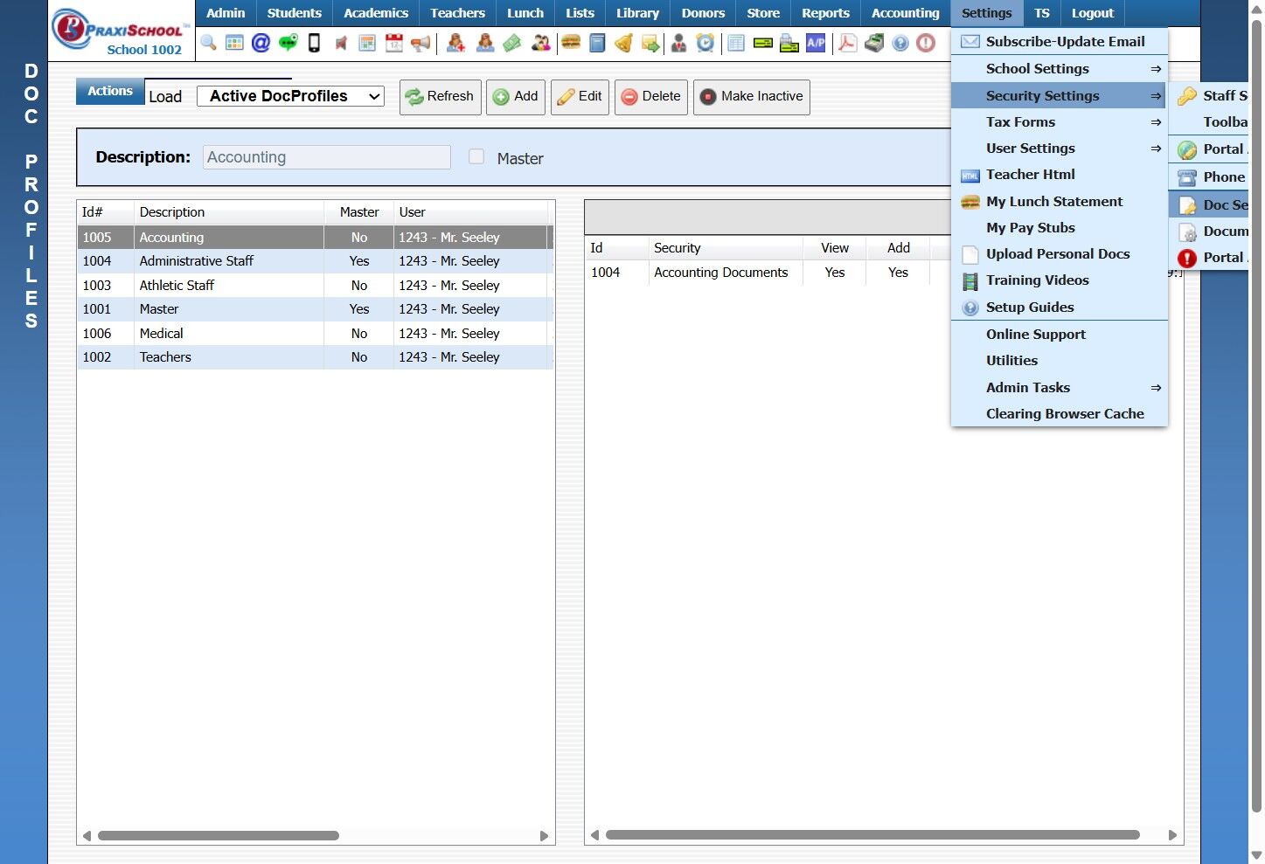Open the Active DocProfiles dropdown
This screenshot has width=1265, height=864.
tap(290, 96)
